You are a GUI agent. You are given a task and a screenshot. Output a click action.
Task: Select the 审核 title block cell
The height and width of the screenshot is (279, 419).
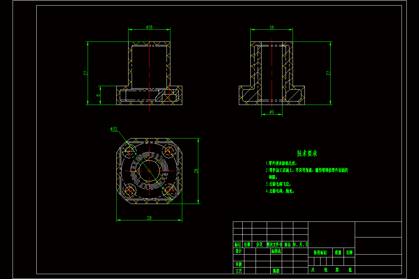pyautogui.click(x=239, y=264)
